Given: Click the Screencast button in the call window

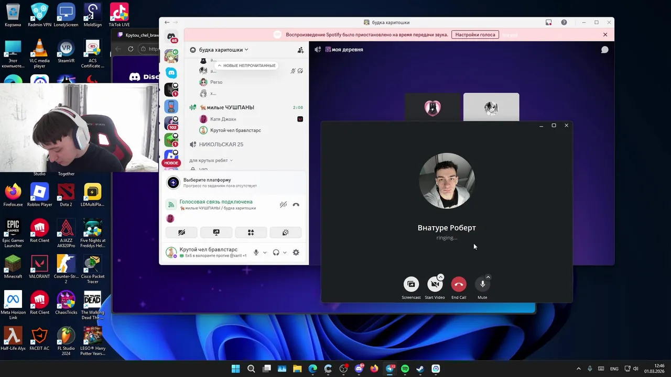Looking at the screenshot, I should coord(411,284).
